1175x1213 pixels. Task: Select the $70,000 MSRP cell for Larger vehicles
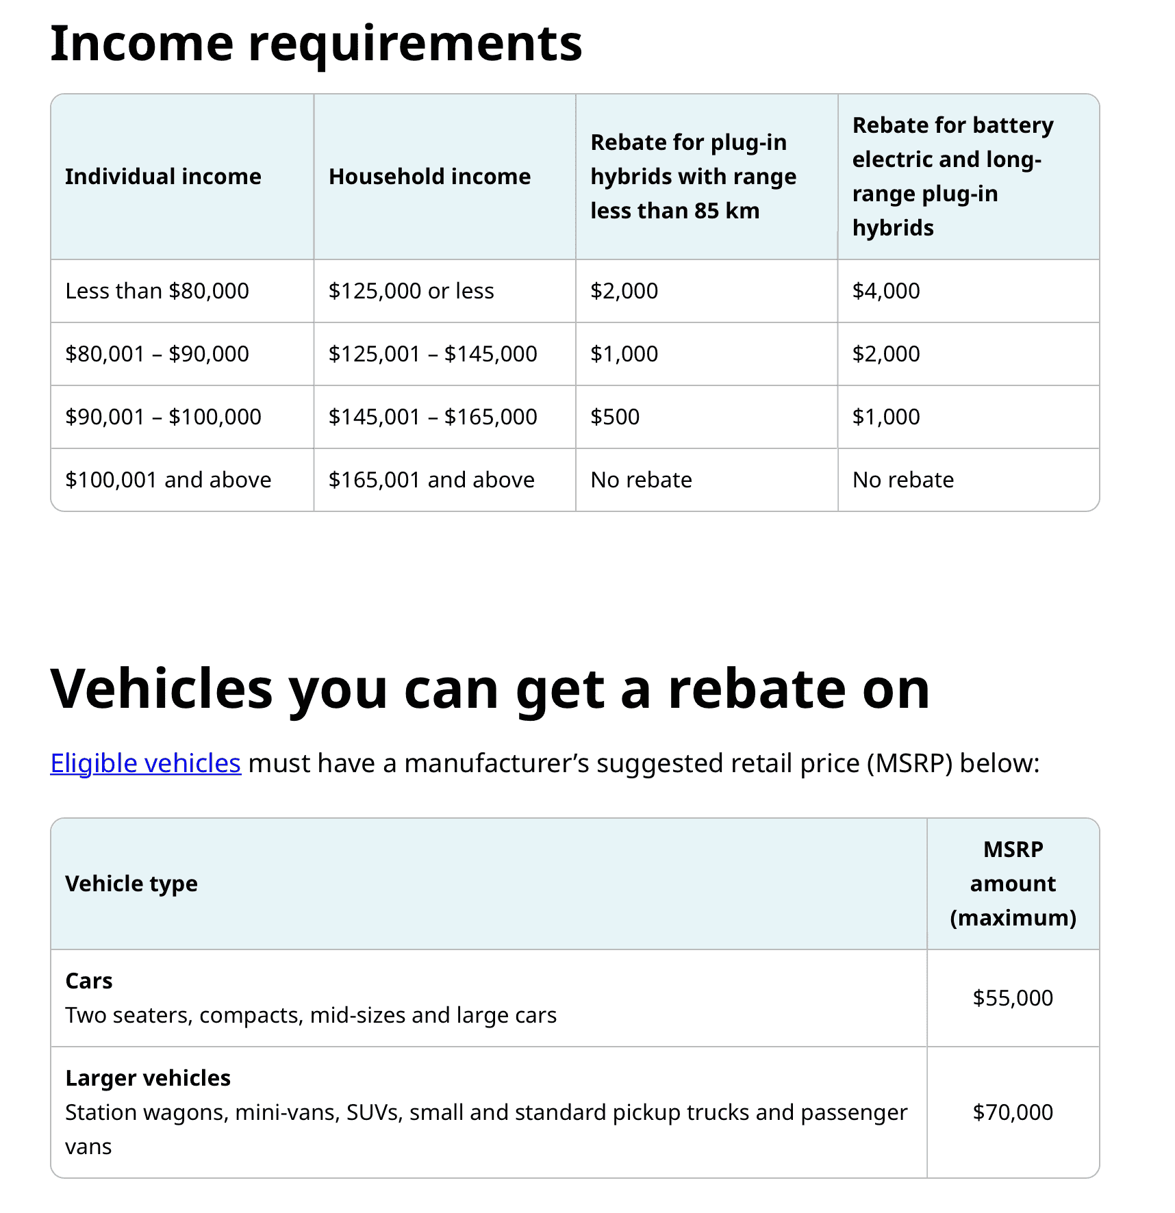click(1013, 1112)
